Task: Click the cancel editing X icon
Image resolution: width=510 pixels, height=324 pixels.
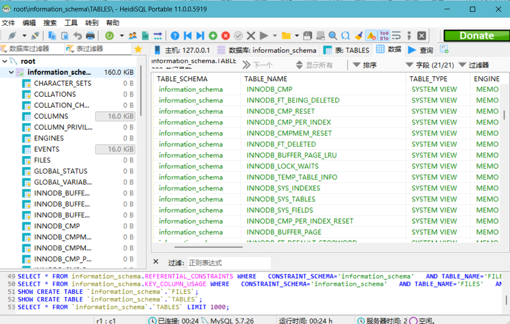Action: coord(251,36)
